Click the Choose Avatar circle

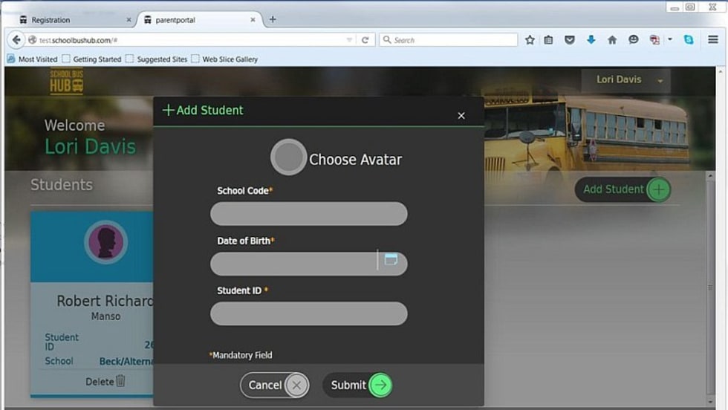pos(288,157)
